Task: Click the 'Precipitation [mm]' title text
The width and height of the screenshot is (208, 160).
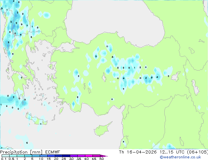Action: (21, 152)
